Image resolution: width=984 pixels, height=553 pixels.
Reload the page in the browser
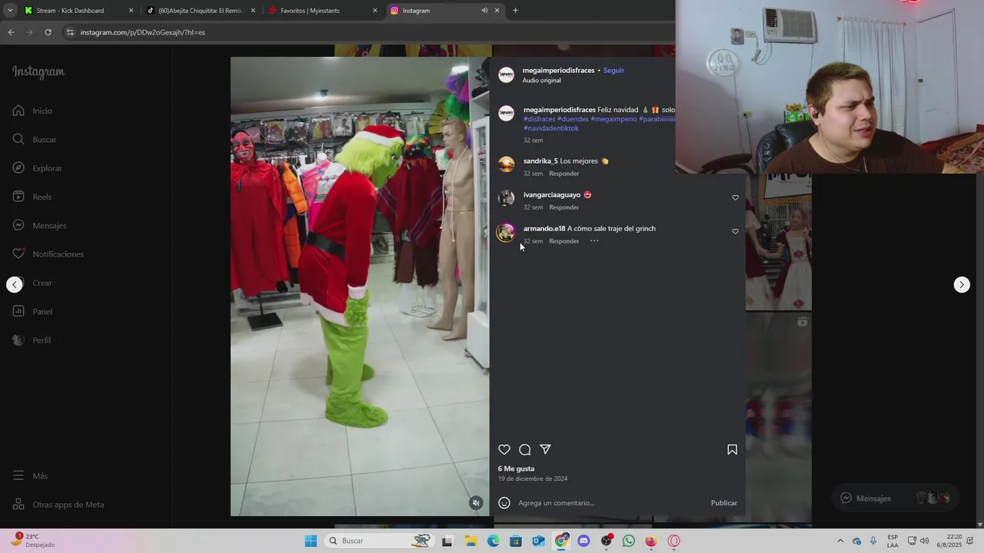(48, 32)
